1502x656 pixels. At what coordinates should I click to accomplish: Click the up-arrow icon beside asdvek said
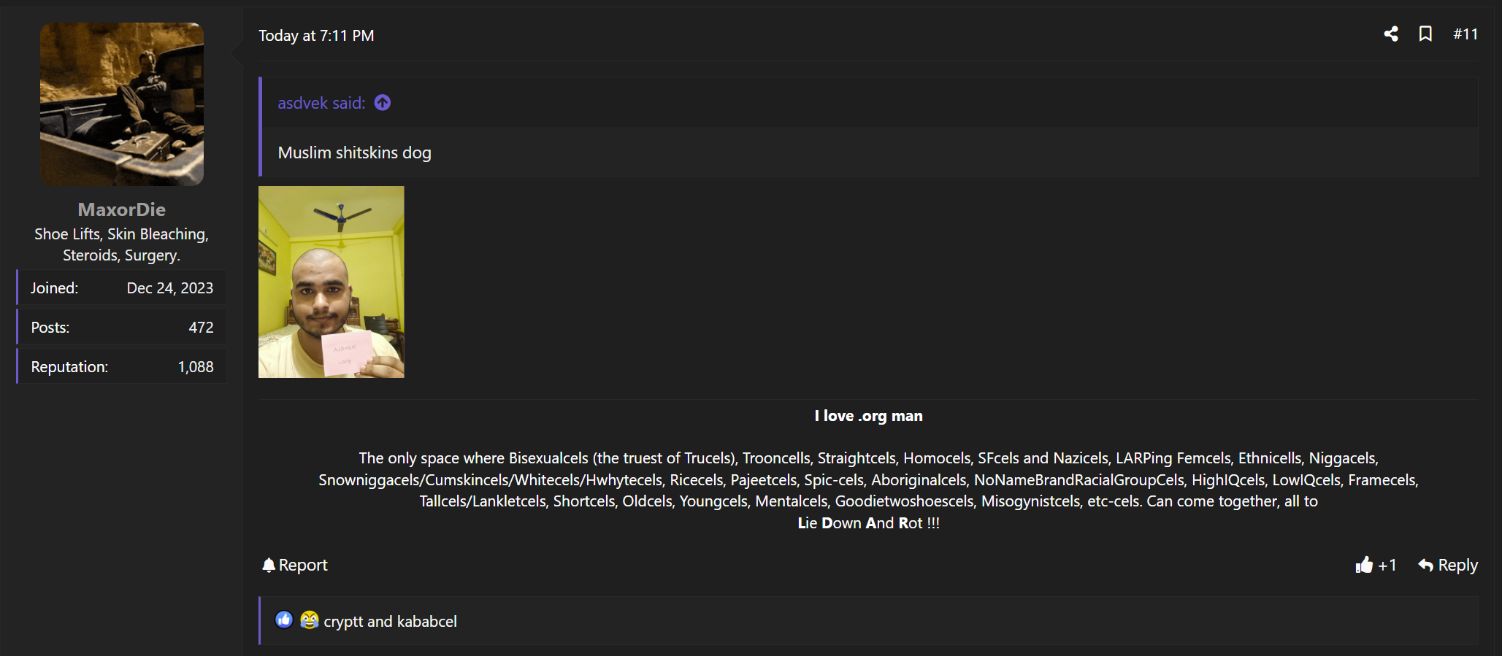point(383,103)
